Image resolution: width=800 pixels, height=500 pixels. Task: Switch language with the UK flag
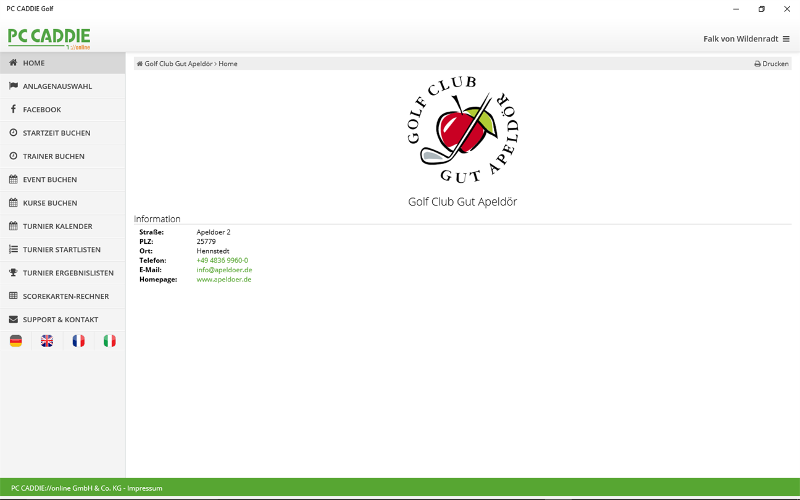47,341
